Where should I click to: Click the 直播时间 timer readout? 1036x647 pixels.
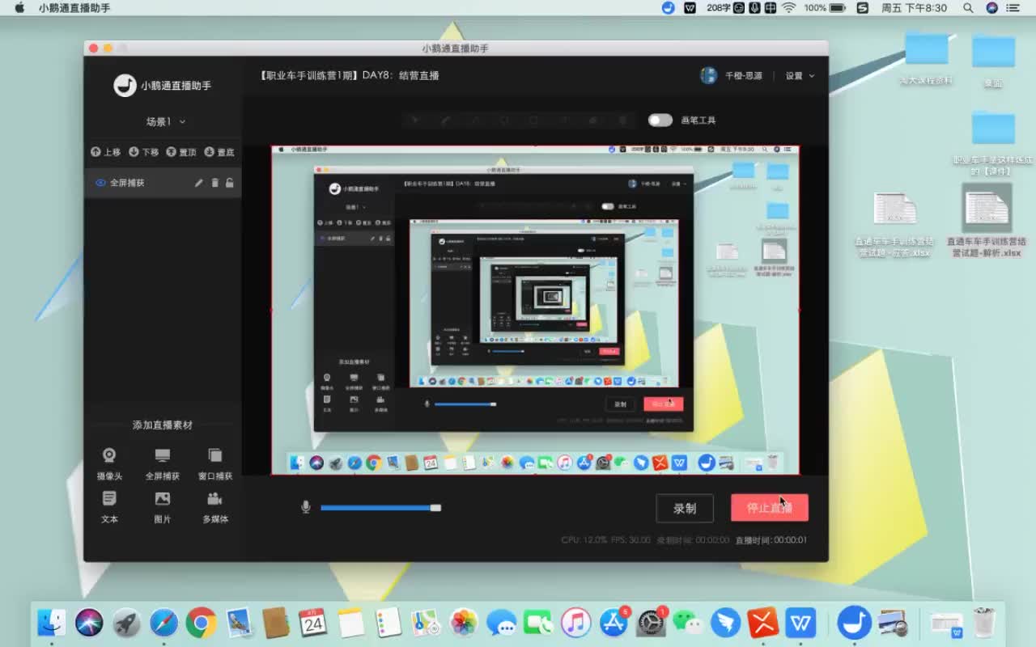[771, 539]
